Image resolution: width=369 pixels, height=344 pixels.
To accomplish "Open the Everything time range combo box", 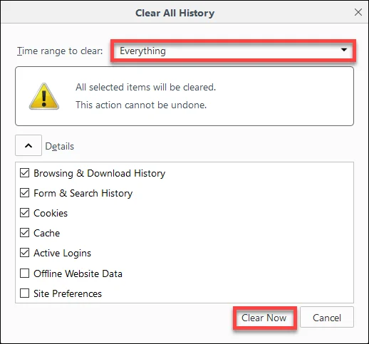I will click(233, 51).
